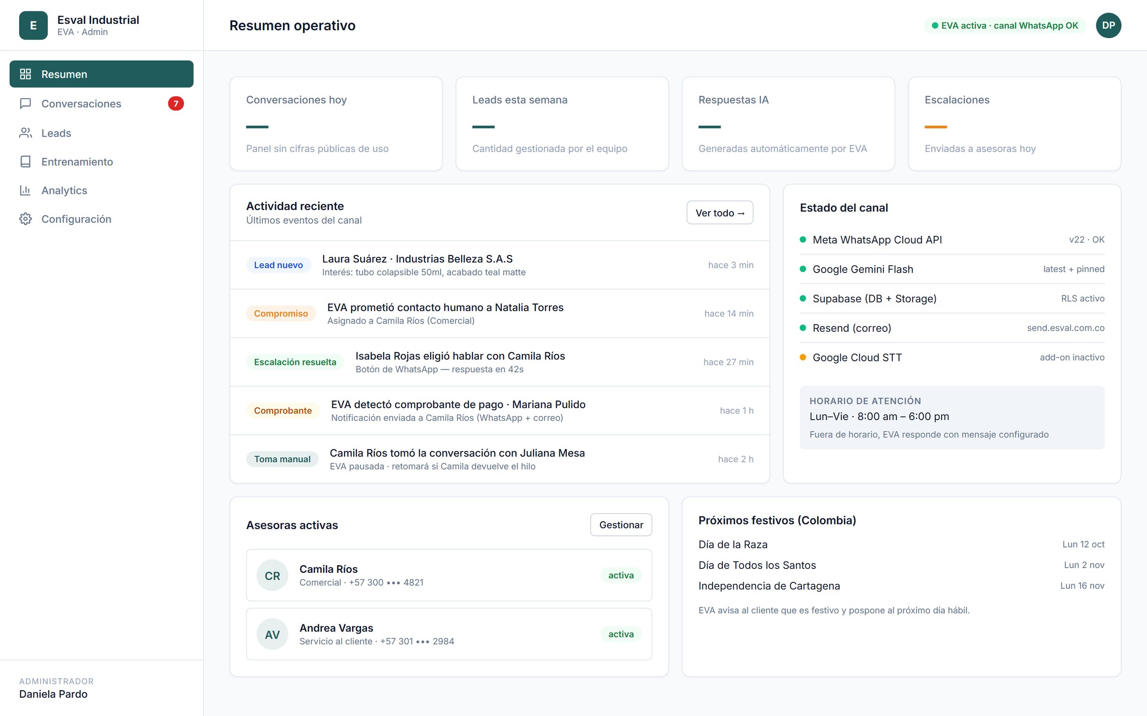Click EVA activa canal WhatsApp OK status pill

[1005, 25]
